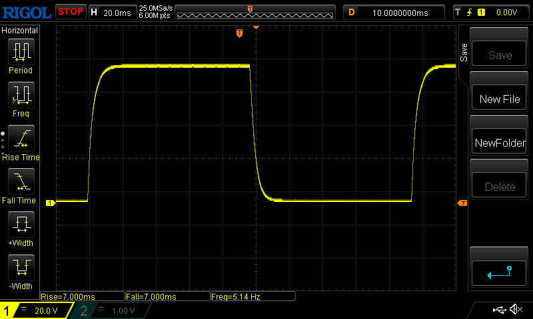Viewport: 533px width, 319px height.
Task: Select the Rise Time measurement icon
Action: tap(21, 138)
